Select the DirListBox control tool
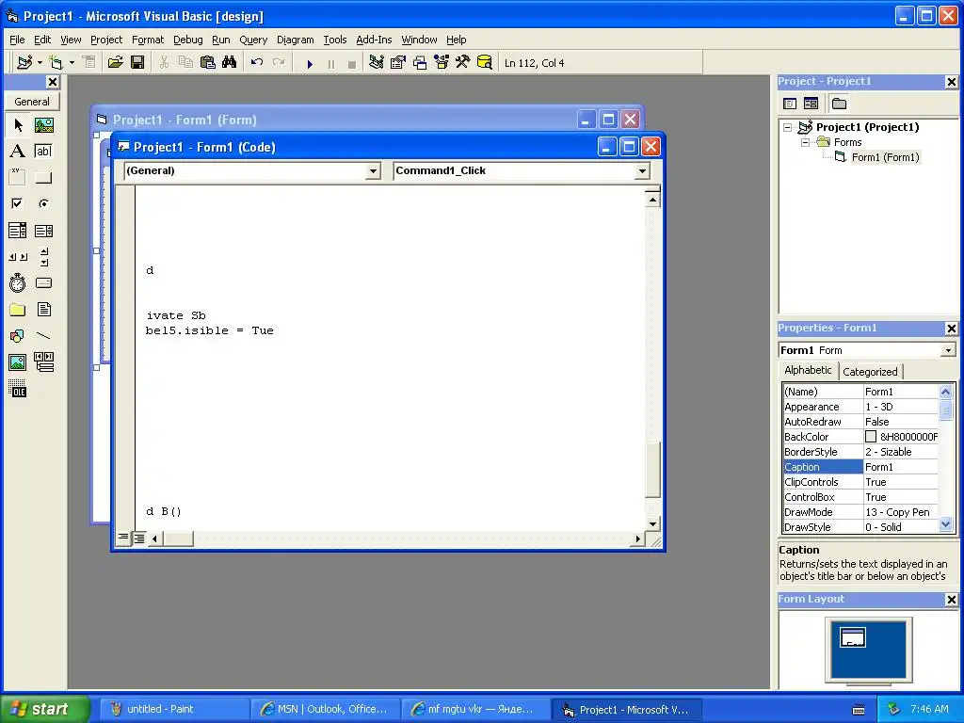 pyautogui.click(x=18, y=309)
